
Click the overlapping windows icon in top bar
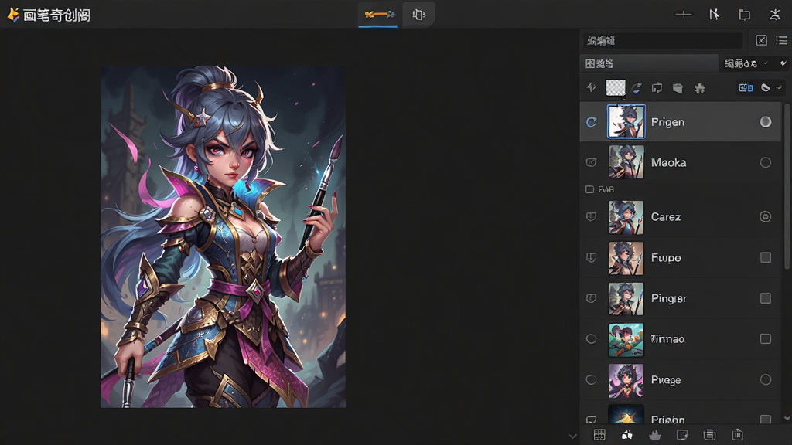pyautogui.click(x=745, y=15)
